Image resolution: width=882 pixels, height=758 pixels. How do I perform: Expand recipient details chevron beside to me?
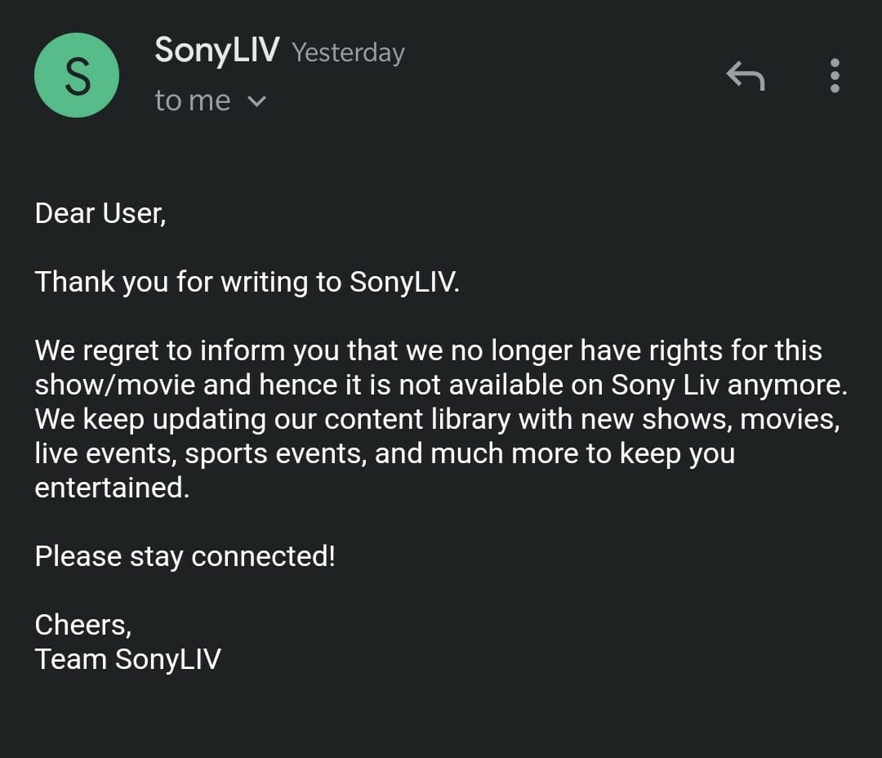click(x=257, y=101)
